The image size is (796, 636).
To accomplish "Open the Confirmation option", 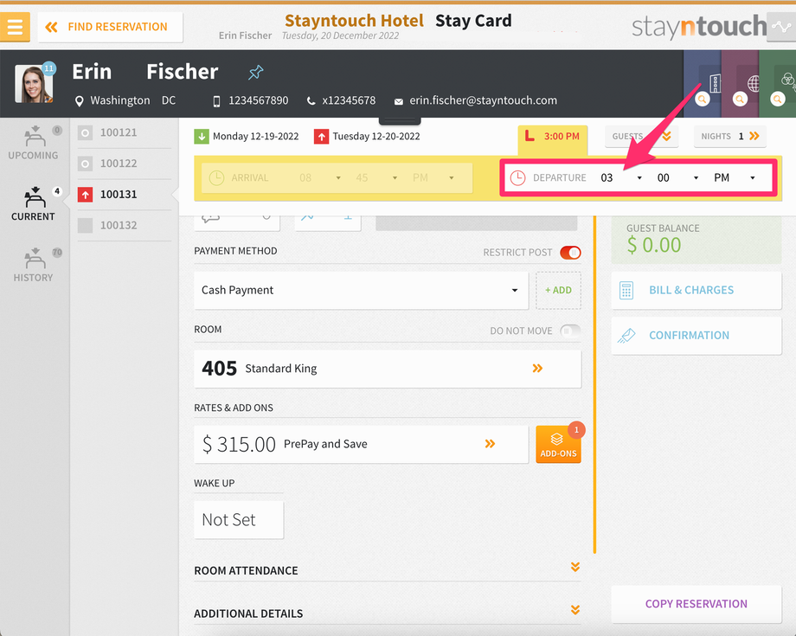I will (x=696, y=336).
